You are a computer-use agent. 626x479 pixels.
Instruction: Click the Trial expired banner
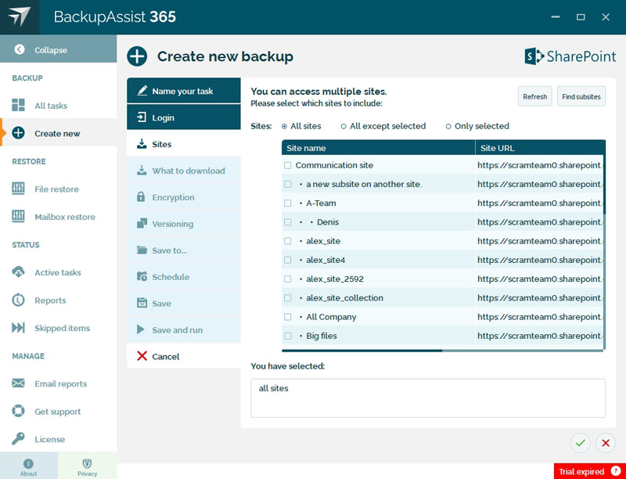click(590, 471)
